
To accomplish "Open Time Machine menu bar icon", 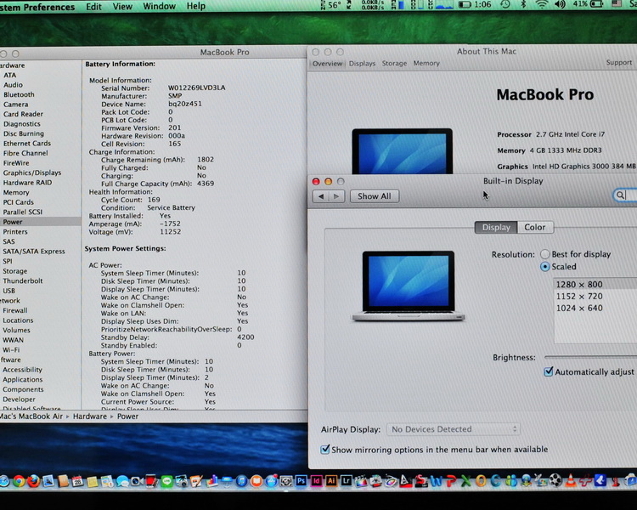I will (x=505, y=5).
